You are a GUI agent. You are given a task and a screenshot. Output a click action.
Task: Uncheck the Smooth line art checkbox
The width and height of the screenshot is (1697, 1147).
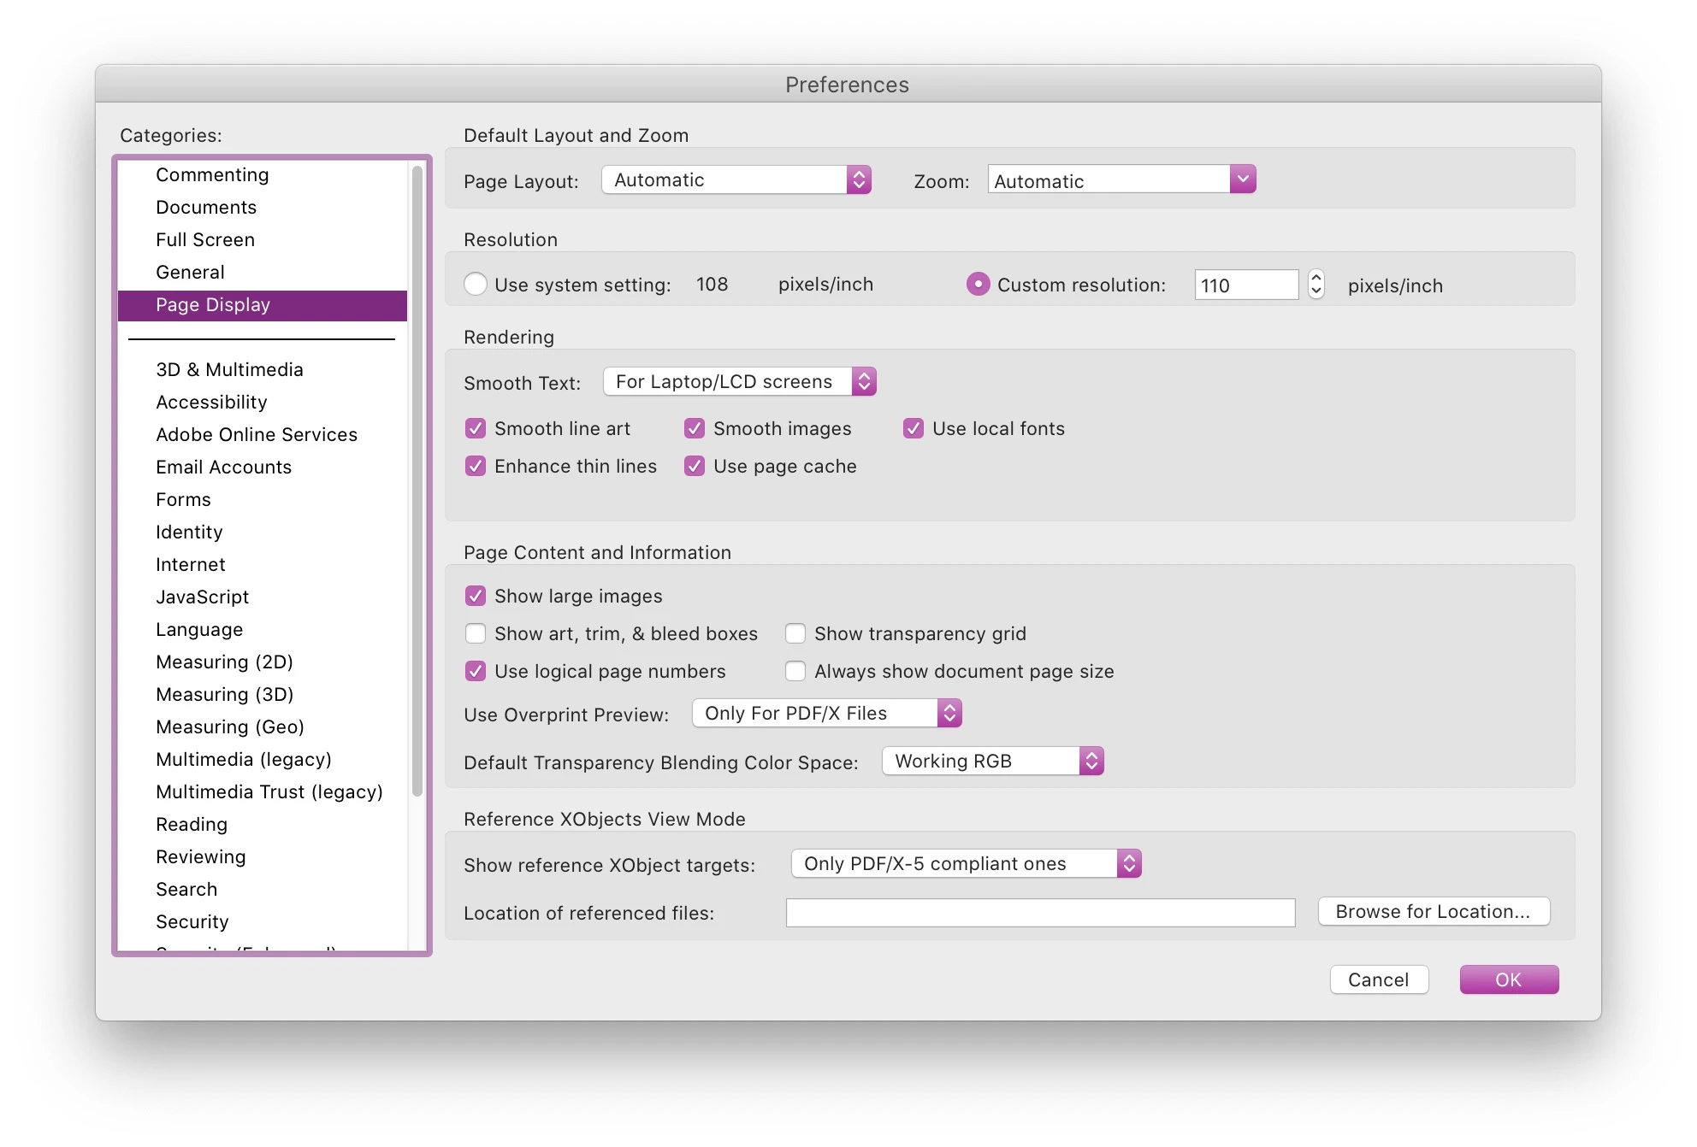[476, 429]
